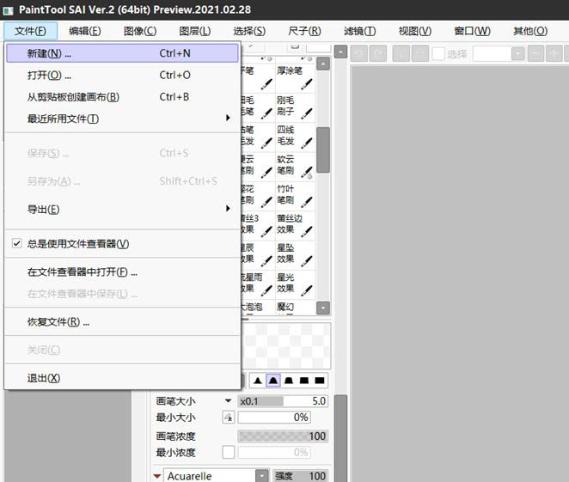Choose 退出 to quit the application

(122, 378)
